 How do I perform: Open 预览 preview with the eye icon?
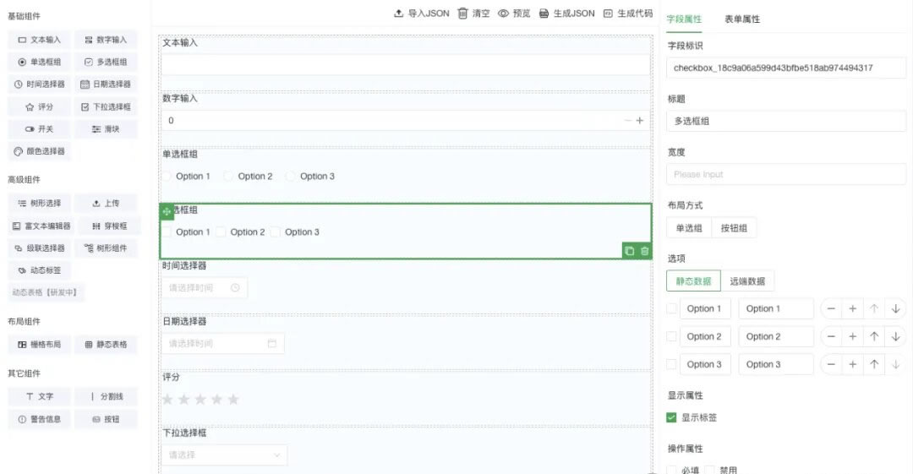pyautogui.click(x=503, y=14)
